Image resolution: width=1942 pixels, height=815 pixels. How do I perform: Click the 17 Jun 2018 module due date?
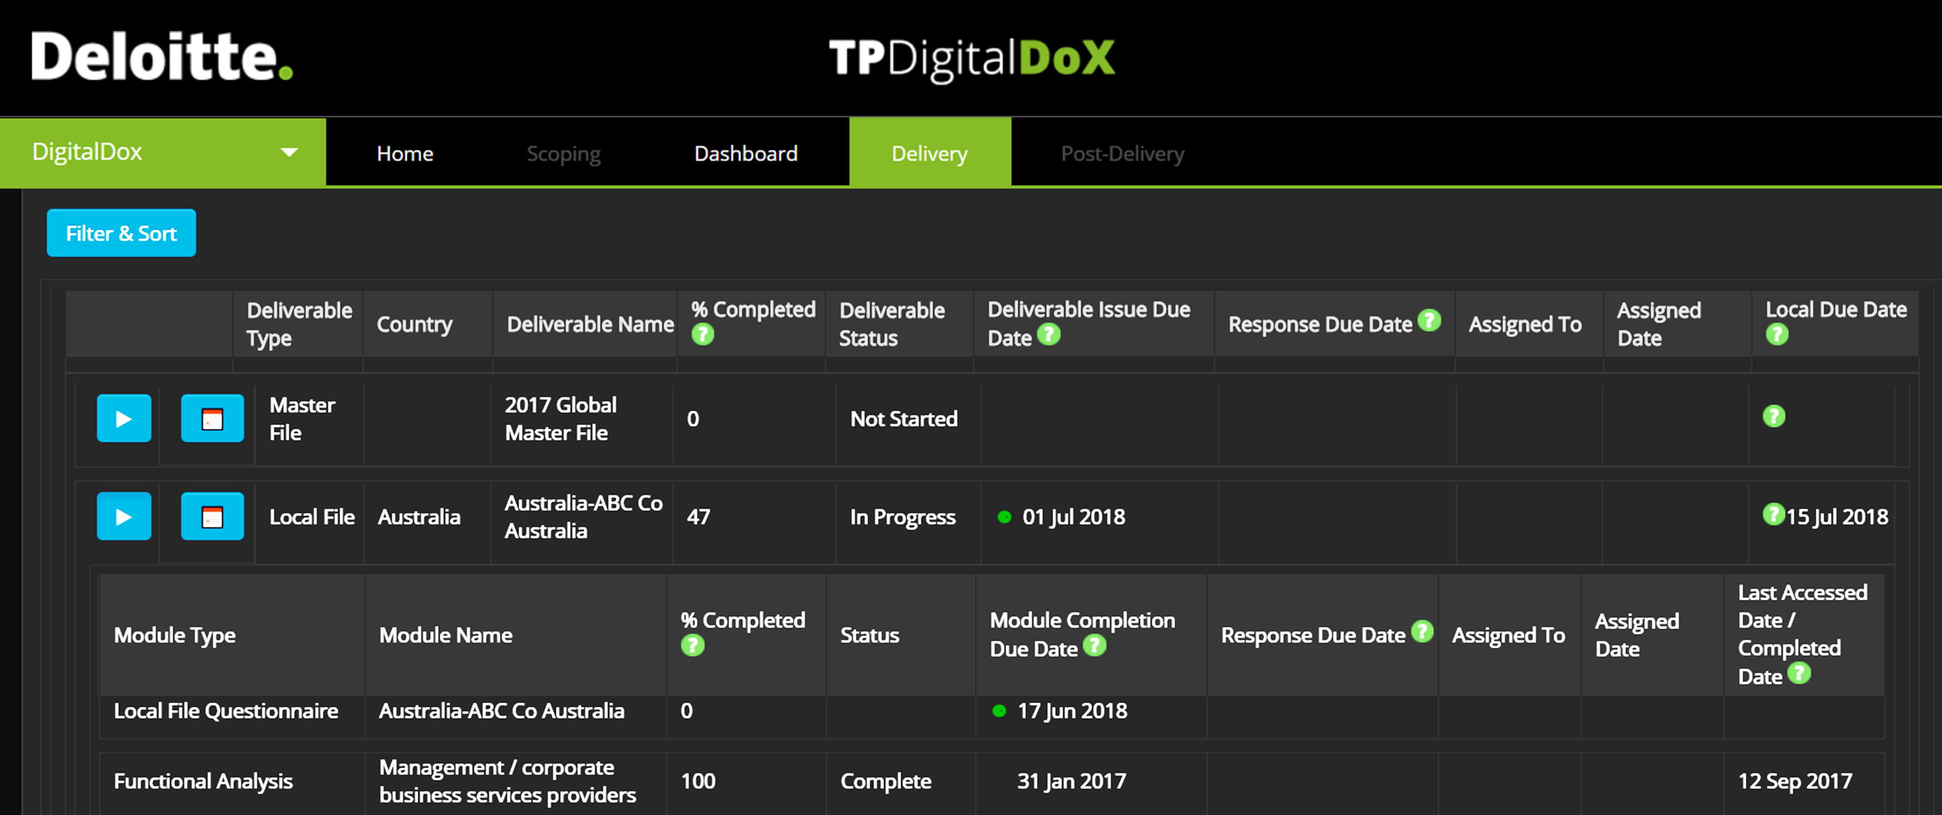click(1072, 710)
